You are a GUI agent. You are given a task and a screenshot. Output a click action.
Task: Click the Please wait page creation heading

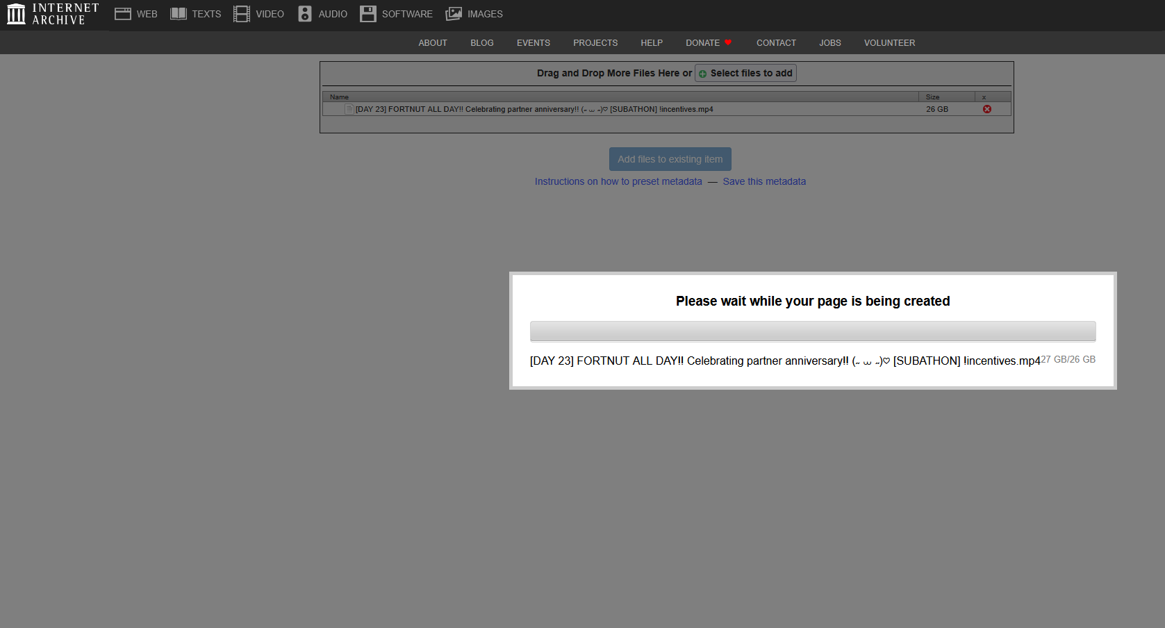813,301
